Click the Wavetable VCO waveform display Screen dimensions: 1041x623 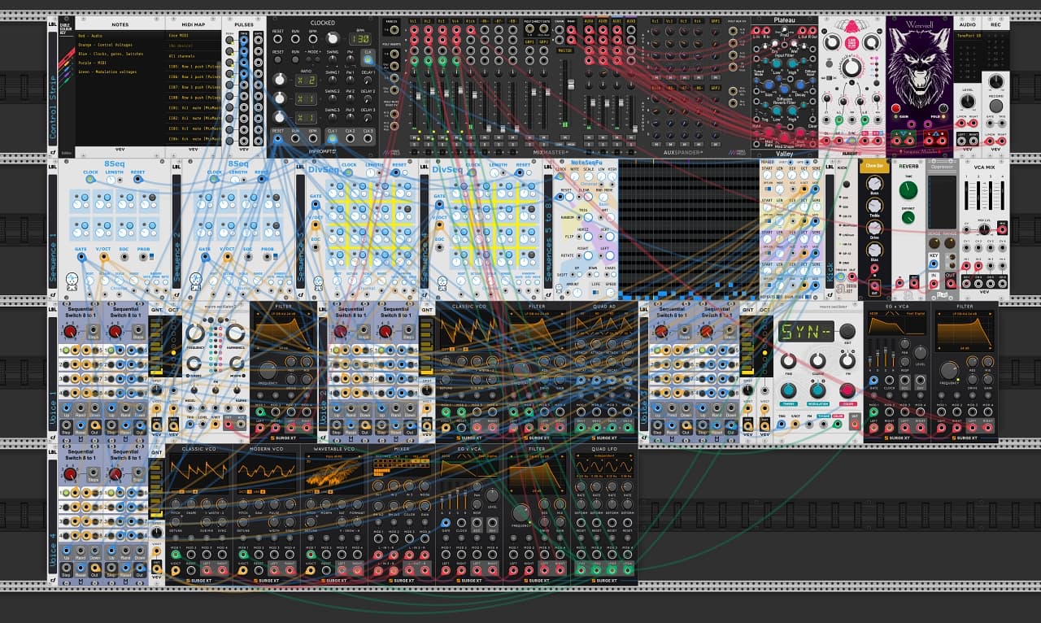334,475
